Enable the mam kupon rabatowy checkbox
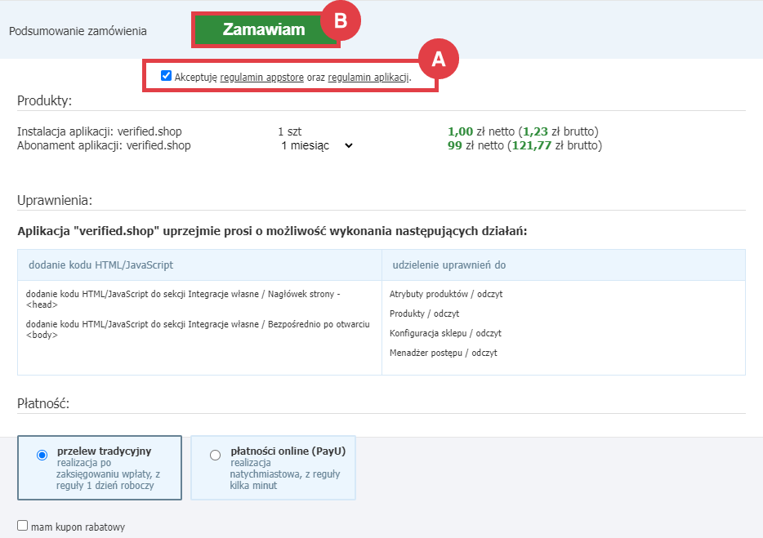Screen dimensions: 763x538 pos(23,527)
